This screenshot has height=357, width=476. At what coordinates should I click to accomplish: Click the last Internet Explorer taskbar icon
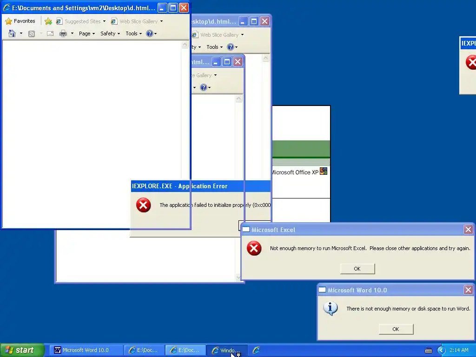257,350
